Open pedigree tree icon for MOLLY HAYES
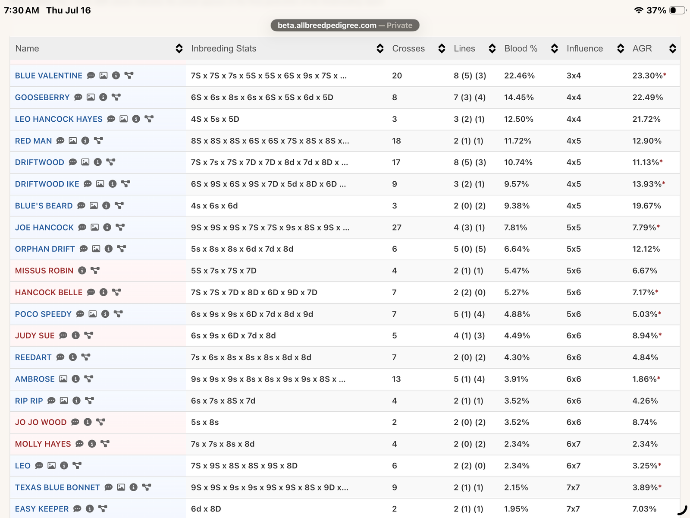 105,444
